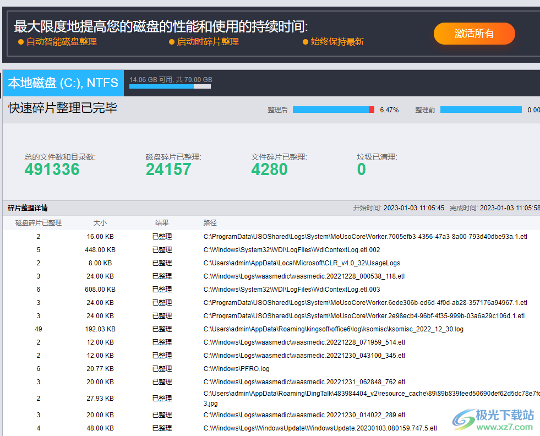The height and width of the screenshot is (436, 540).
Task: Click the 整理后 fragmentation progress bar
Action: coord(334,110)
